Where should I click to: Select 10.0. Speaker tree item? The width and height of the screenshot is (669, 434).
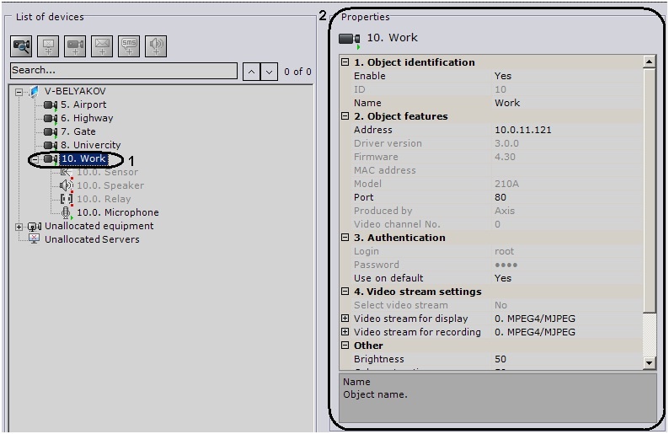pyautogui.click(x=110, y=185)
